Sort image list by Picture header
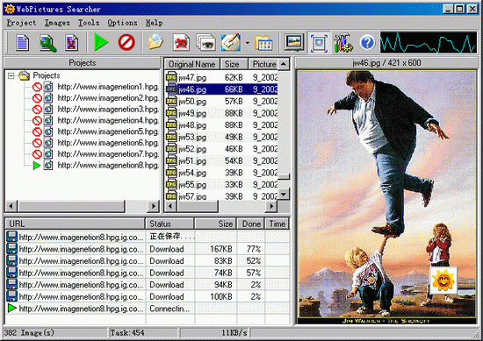The width and height of the screenshot is (483, 341). (263, 64)
